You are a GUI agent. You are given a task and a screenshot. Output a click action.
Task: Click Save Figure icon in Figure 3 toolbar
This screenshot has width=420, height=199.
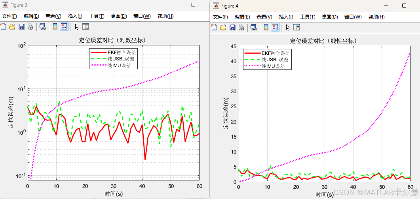(x=21, y=26)
